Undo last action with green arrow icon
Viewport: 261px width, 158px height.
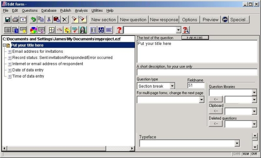pyautogui.click(x=33, y=20)
